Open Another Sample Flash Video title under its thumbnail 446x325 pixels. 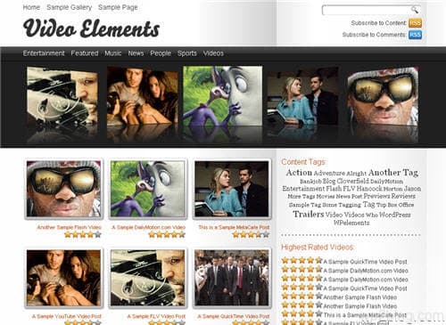click(x=69, y=227)
